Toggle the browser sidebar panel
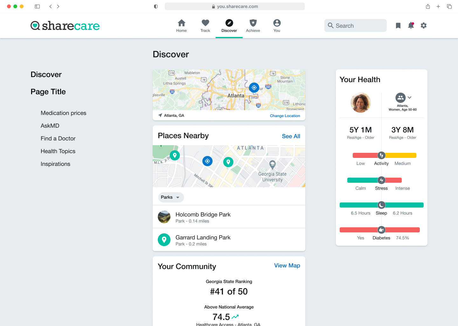Image resolution: width=458 pixels, height=326 pixels. [x=37, y=6]
